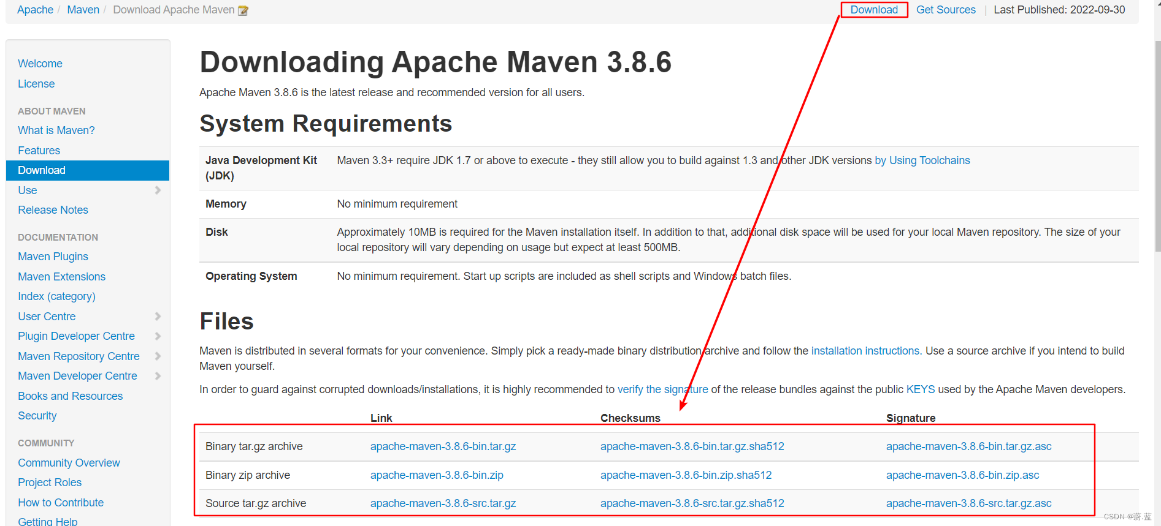Open Security sidebar link
The width and height of the screenshot is (1161, 526).
click(37, 416)
